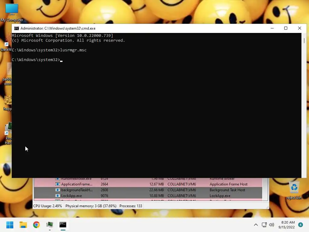
Task: Click PID 2664 cell in Process Hacker
Action: tap(104, 184)
